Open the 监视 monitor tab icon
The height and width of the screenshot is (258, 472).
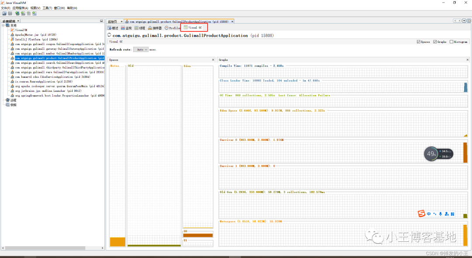[123, 28]
